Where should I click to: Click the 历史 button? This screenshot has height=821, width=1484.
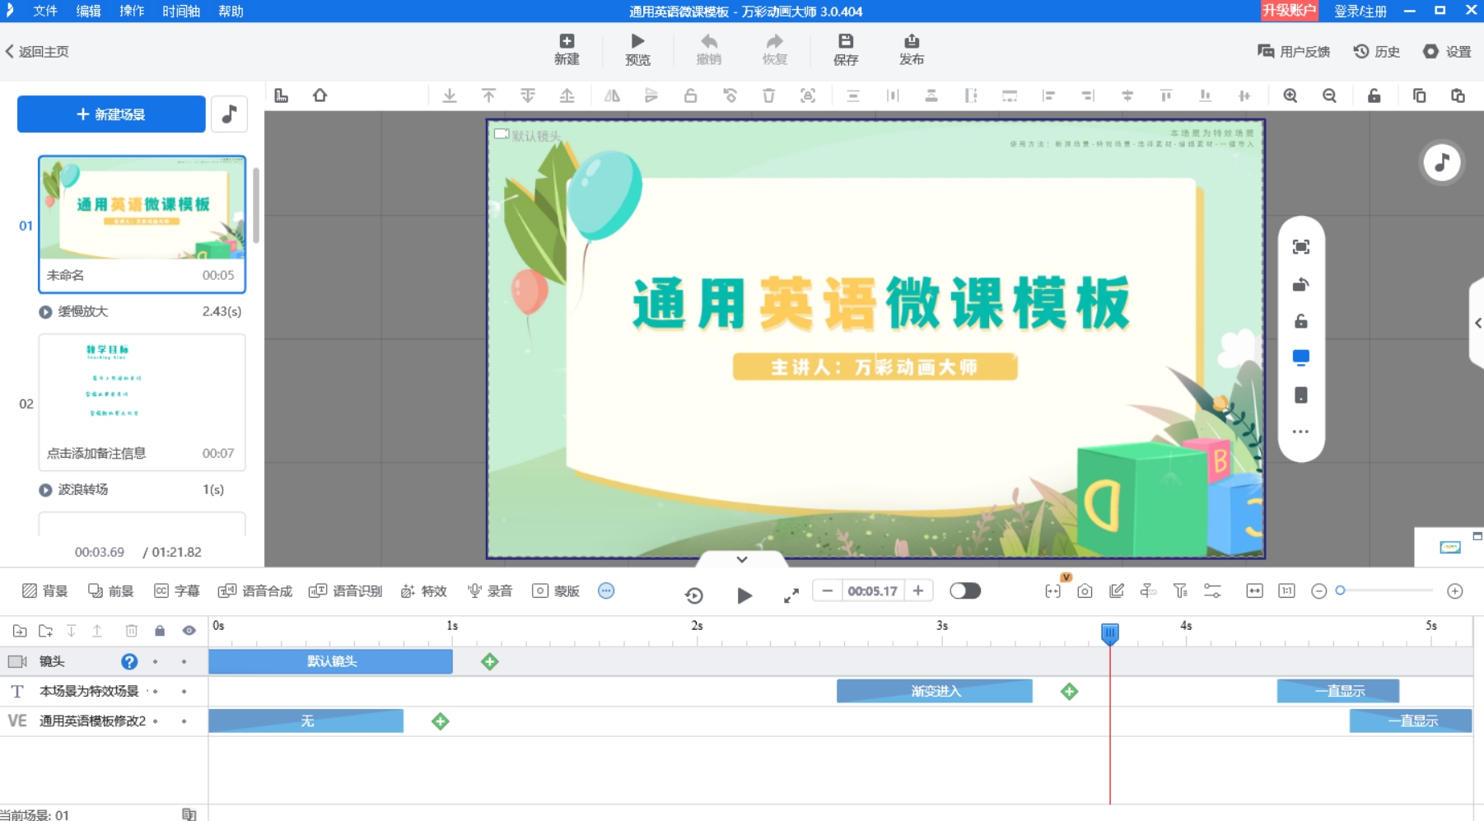tap(1377, 51)
